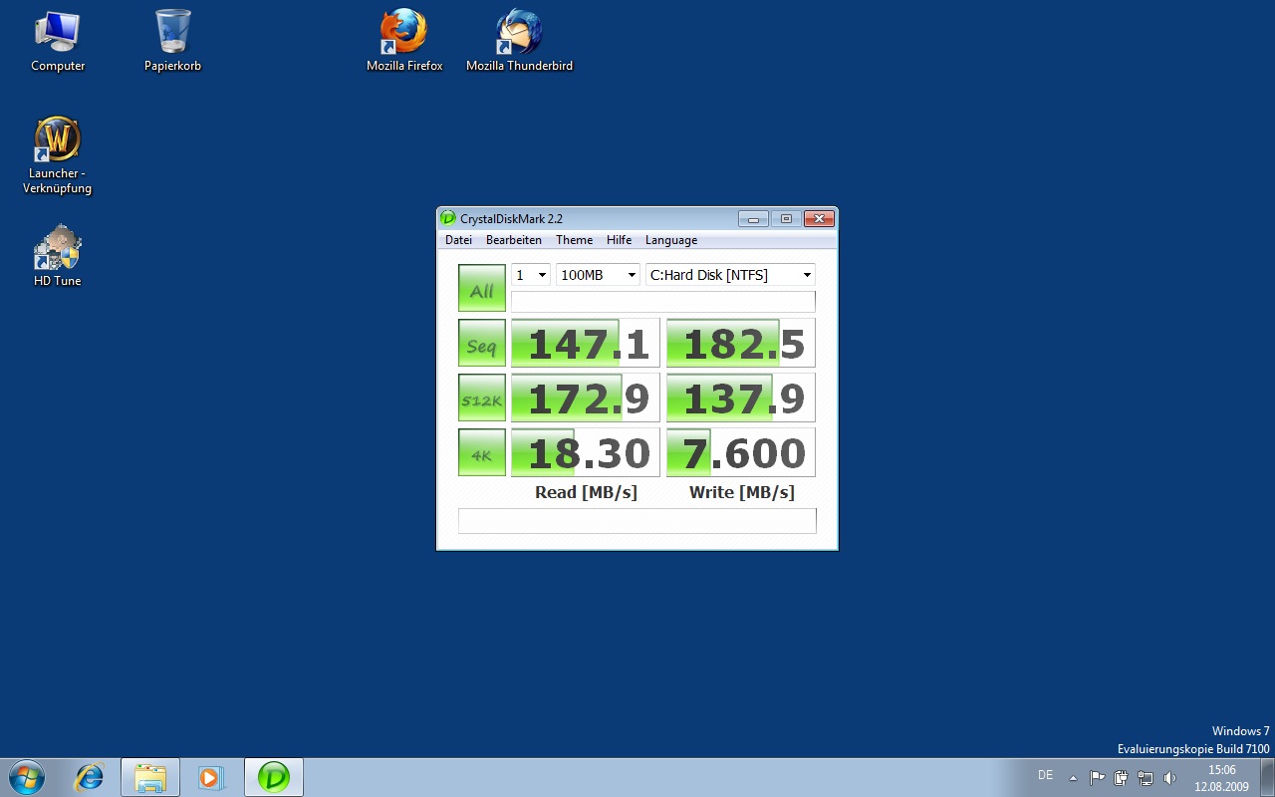Image resolution: width=1275 pixels, height=797 pixels.
Task: Click the Seq read result 147.1
Action: point(586,343)
